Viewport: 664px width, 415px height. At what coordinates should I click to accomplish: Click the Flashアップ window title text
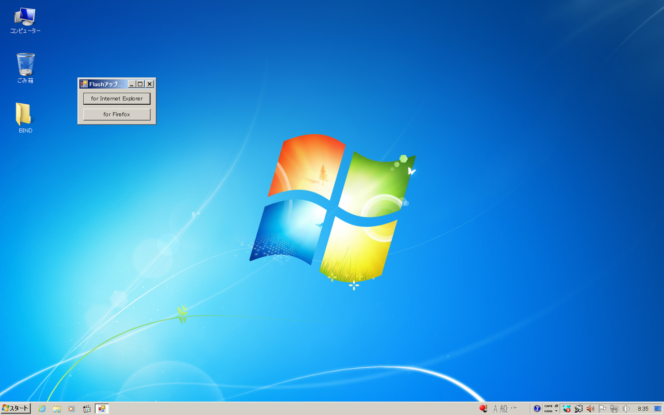[x=106, y=84]
